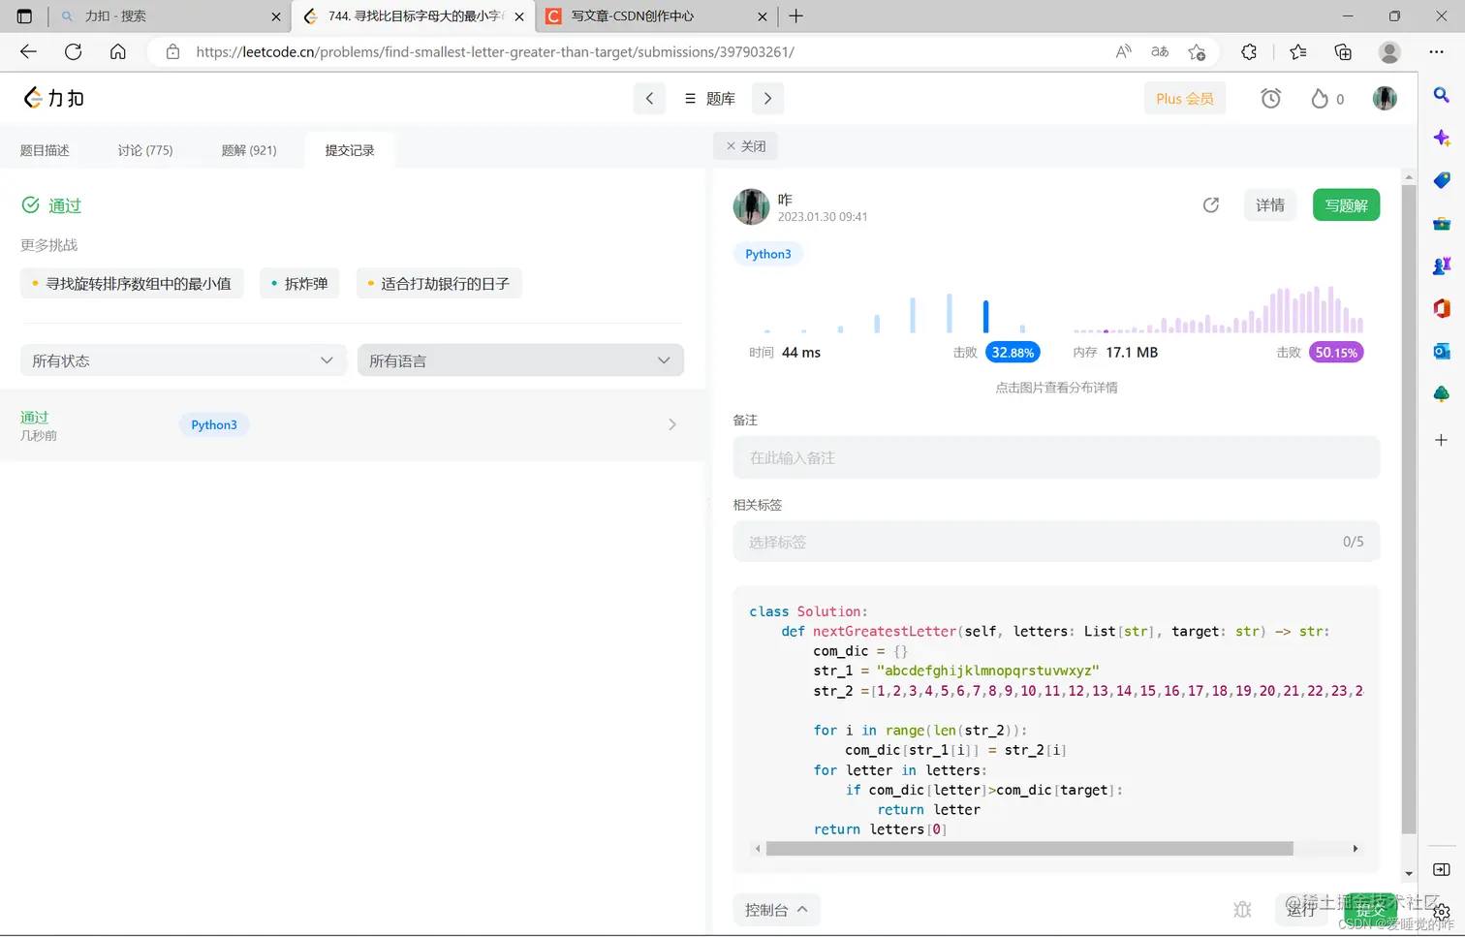The image size is (1465, 937).
Task: Switch to 讨论 (775) tab
Action: click(x=145, y=150)
